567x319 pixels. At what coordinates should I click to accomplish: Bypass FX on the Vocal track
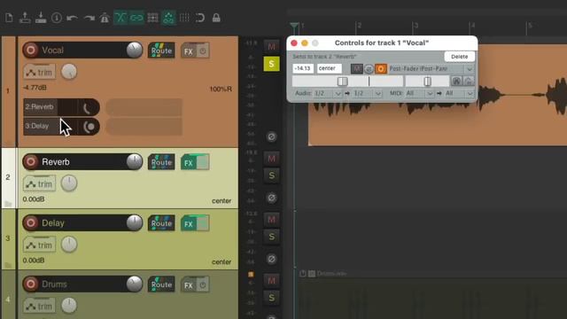(x=203, y=51)
